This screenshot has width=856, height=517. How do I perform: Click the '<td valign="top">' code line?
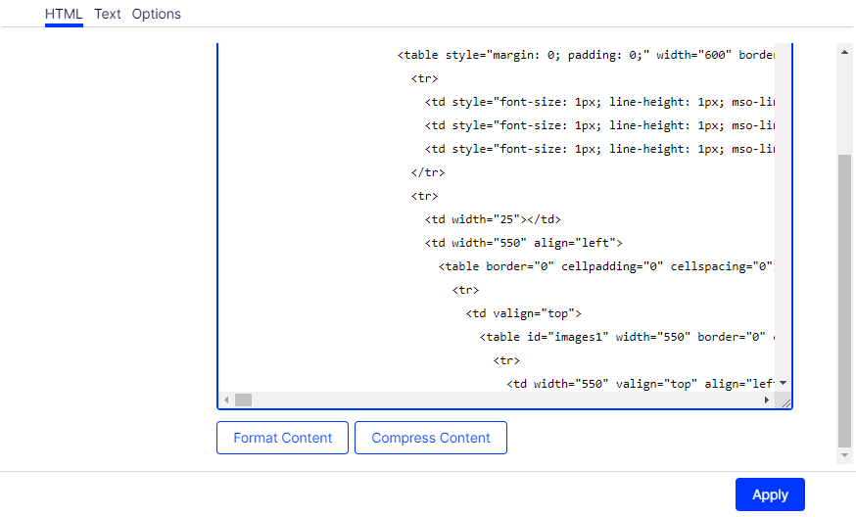click(524, 313)
